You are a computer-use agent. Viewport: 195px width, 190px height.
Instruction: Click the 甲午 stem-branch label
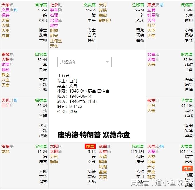(x=92, y=20)
